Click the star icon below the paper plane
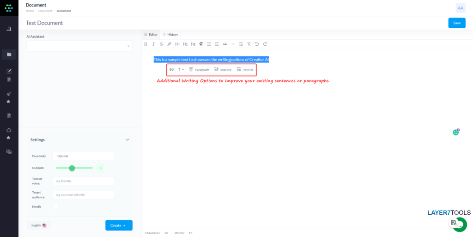 coord(8,102)
